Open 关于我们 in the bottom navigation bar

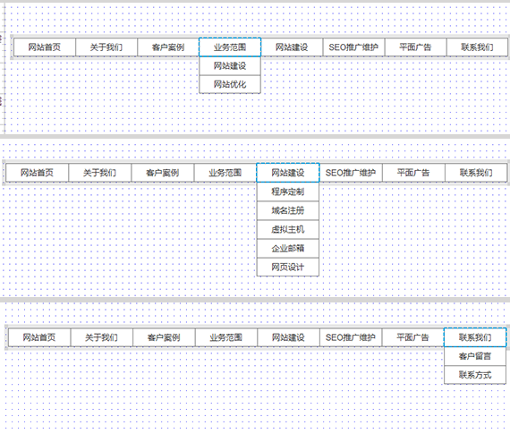[x=101, y=337]
